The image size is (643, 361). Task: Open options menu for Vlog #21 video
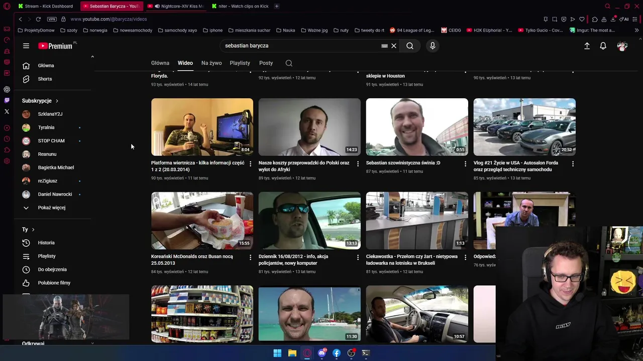click(x=573, y=164)
